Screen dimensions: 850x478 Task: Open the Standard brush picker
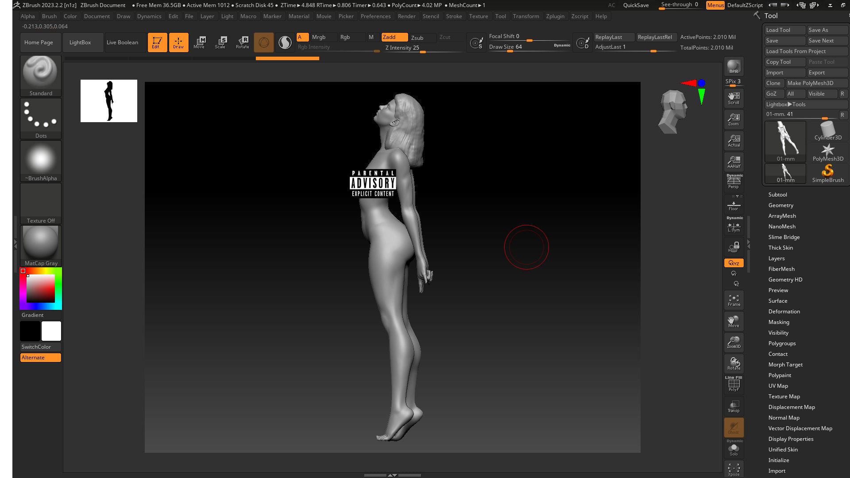pos(41,76)
